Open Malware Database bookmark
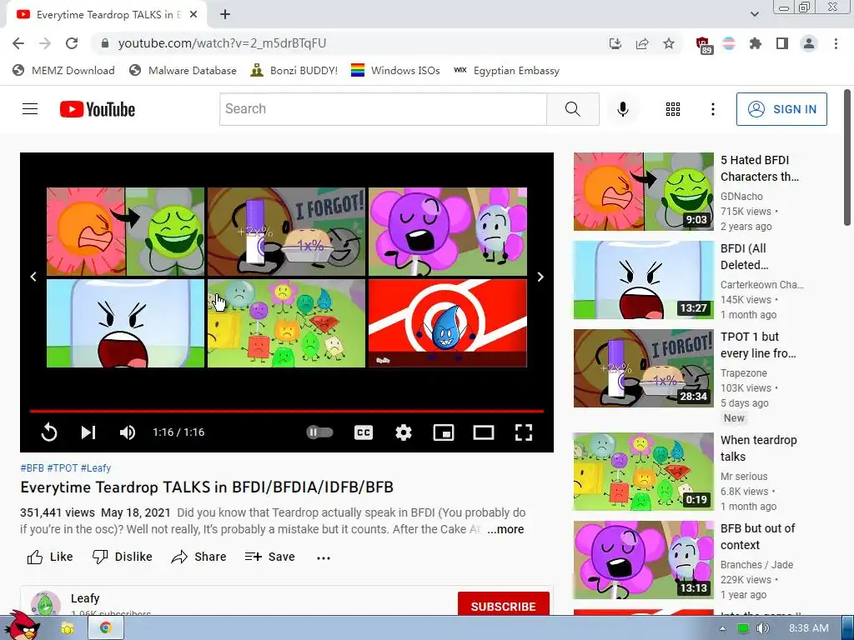 pyautogui.click(x=183, y=71)
